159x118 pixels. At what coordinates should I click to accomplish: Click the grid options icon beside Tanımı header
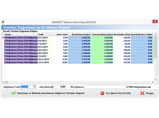(3, 34)
